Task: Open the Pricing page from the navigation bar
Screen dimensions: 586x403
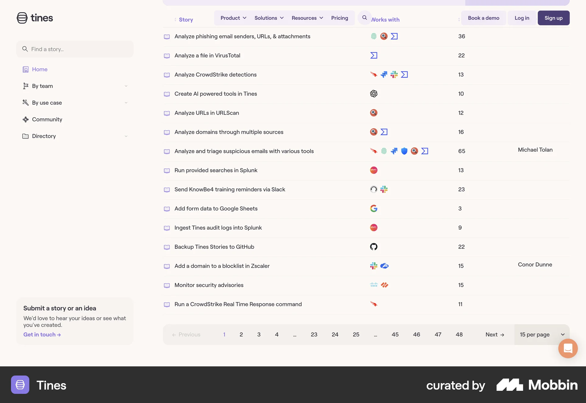Action: 340,18
